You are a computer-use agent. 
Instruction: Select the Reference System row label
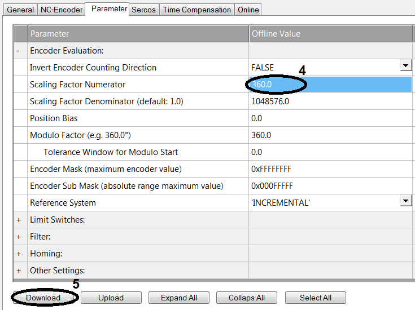point(63,203)
